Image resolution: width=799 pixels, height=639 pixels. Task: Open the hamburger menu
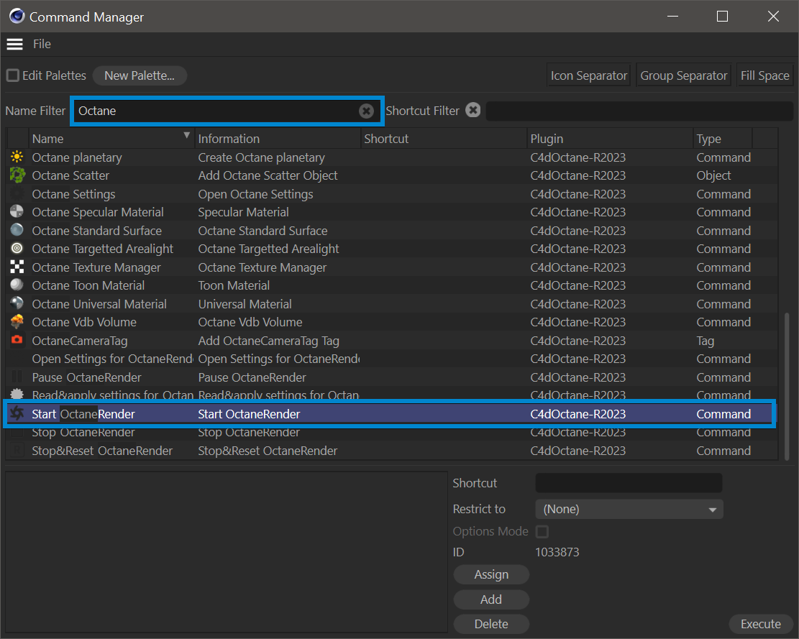tap(15, 45)
